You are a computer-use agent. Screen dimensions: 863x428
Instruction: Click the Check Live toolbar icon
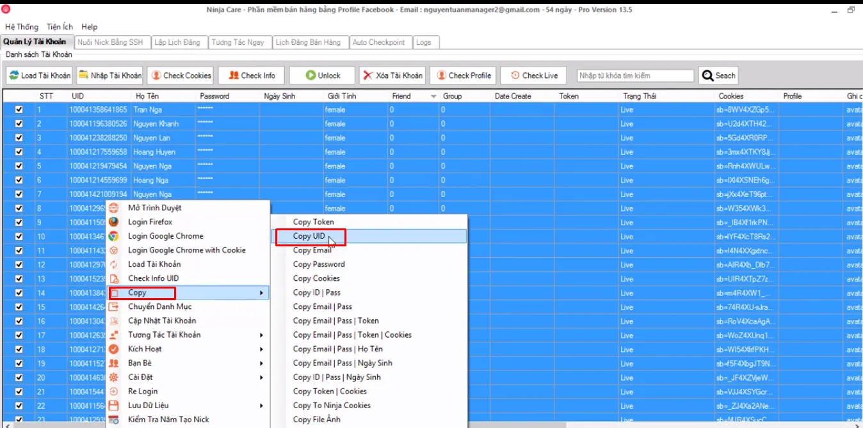click(516, 75)
